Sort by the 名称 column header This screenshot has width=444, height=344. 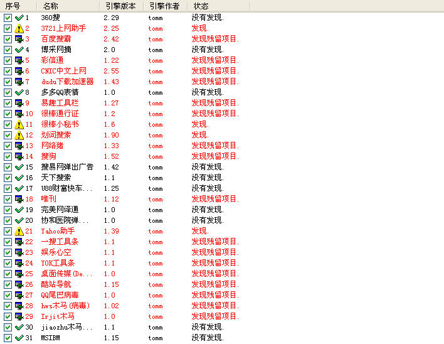pos(68,6)
